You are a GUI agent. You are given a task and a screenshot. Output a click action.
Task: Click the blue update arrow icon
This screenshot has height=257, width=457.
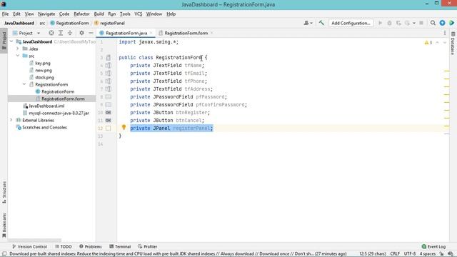tap(442, 23)
